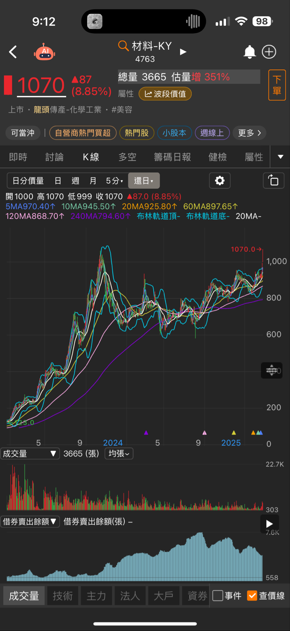Expand the 成交量 indicator dropdown
This screenshot has height=631, width=290.
pyautogui.click(x=30, y=454)
